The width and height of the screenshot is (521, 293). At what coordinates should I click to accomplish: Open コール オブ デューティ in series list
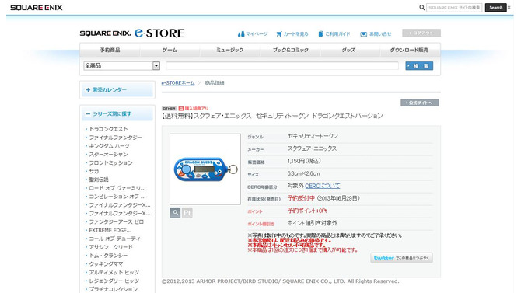(x=114, y=239)
